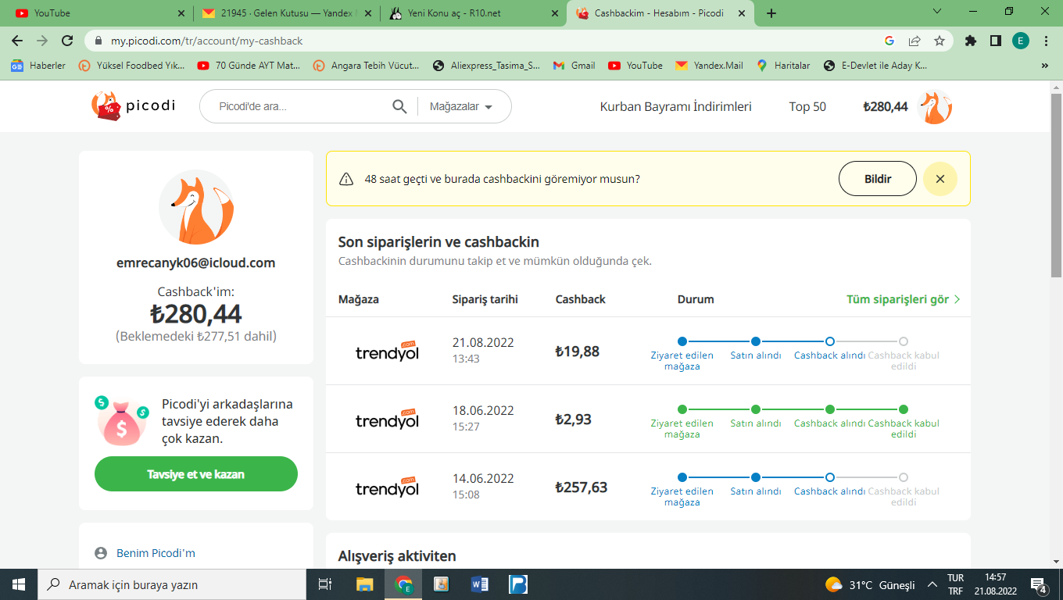Click the Bildir button
The width and height of the screenshot is (1063, 600).
pyautogui.click(x=878, y=179)
